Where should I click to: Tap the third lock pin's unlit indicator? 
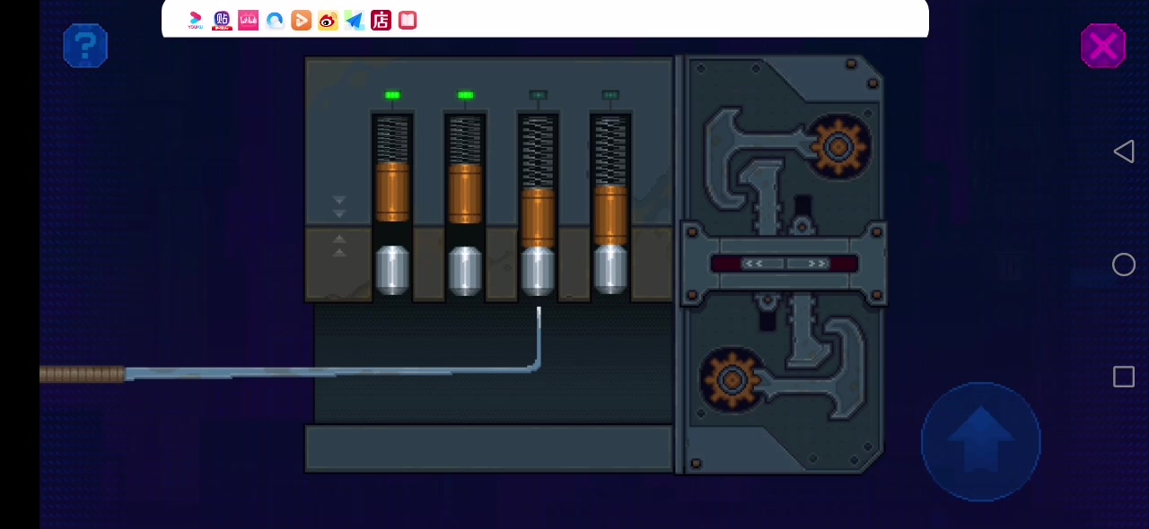[x=538, y=95]
